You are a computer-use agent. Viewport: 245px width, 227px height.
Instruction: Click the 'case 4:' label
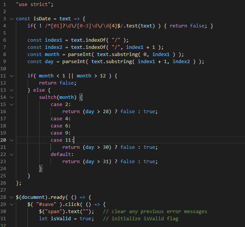pos(61,119)
